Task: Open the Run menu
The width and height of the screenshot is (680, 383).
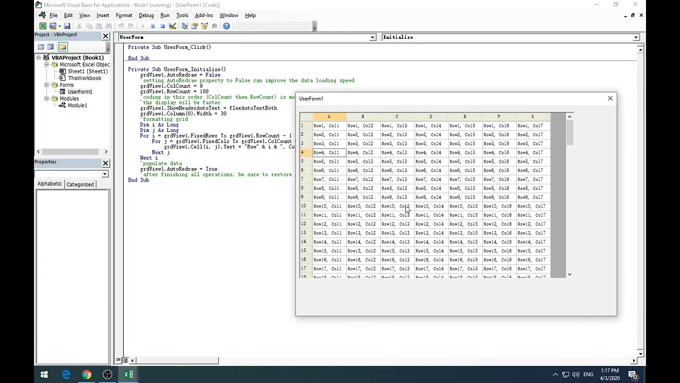Action: click(165, 15)
